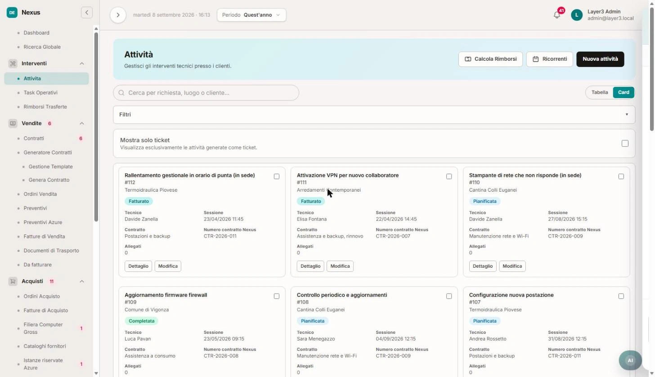Open Documenti di Trasporto in sidebar
This screenshot has width=655, height=377.
point(51,251)
